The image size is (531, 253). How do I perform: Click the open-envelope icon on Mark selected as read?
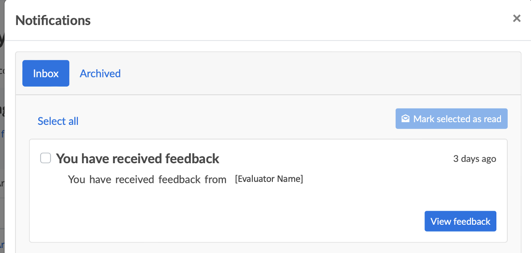[x=405, y=119]
